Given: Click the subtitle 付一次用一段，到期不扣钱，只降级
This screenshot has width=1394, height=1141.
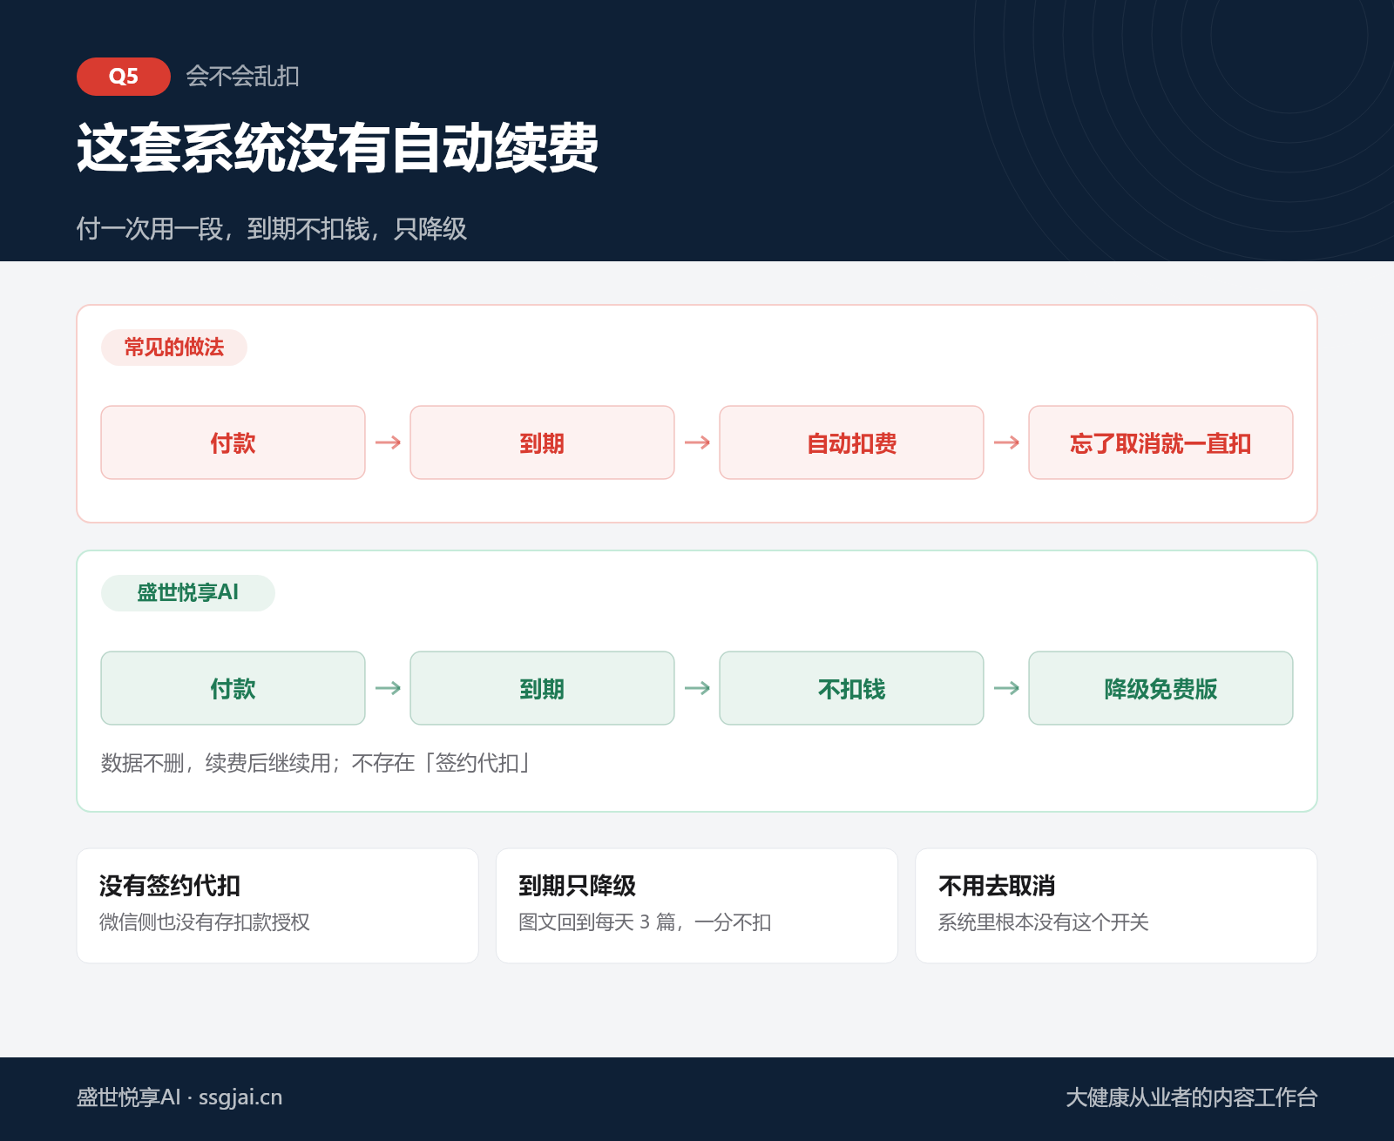Looking at the screenshot, I should tap(272, 229).
